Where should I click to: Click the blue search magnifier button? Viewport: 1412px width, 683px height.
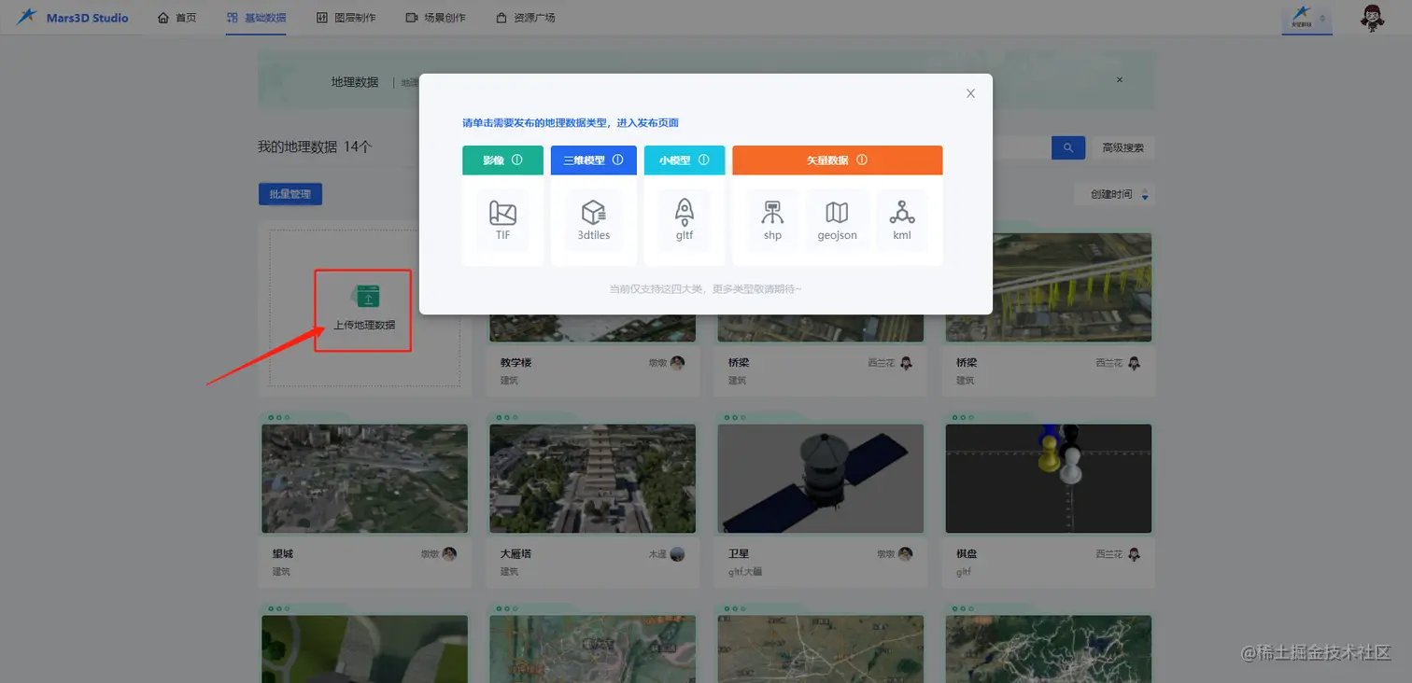pyautogui.click(x=1068, y=147)
